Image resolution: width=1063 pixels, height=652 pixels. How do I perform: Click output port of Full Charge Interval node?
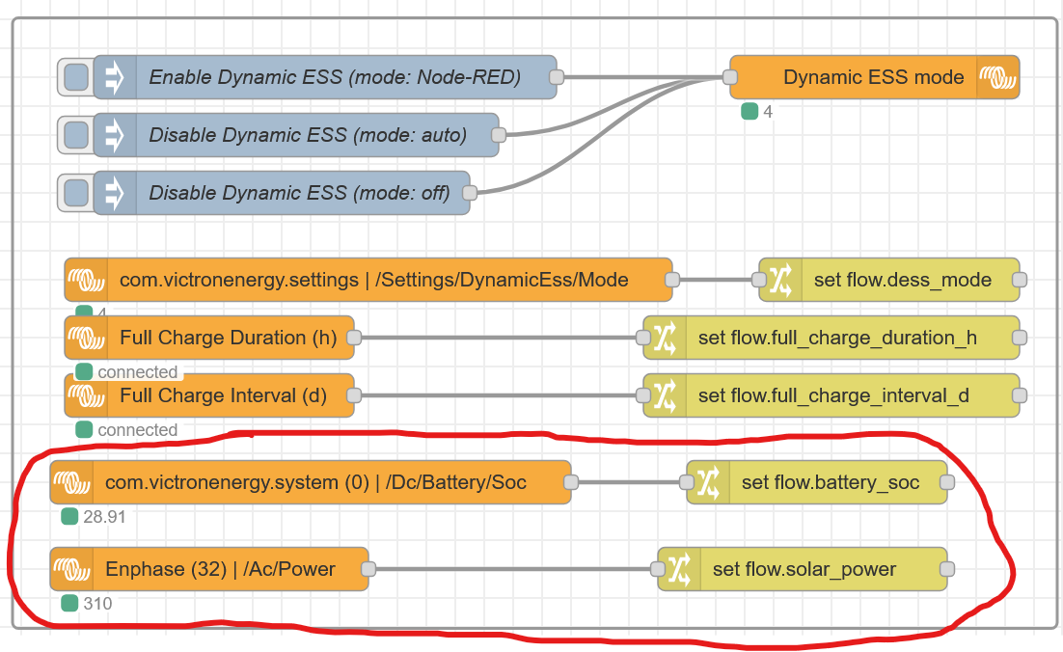354,395
